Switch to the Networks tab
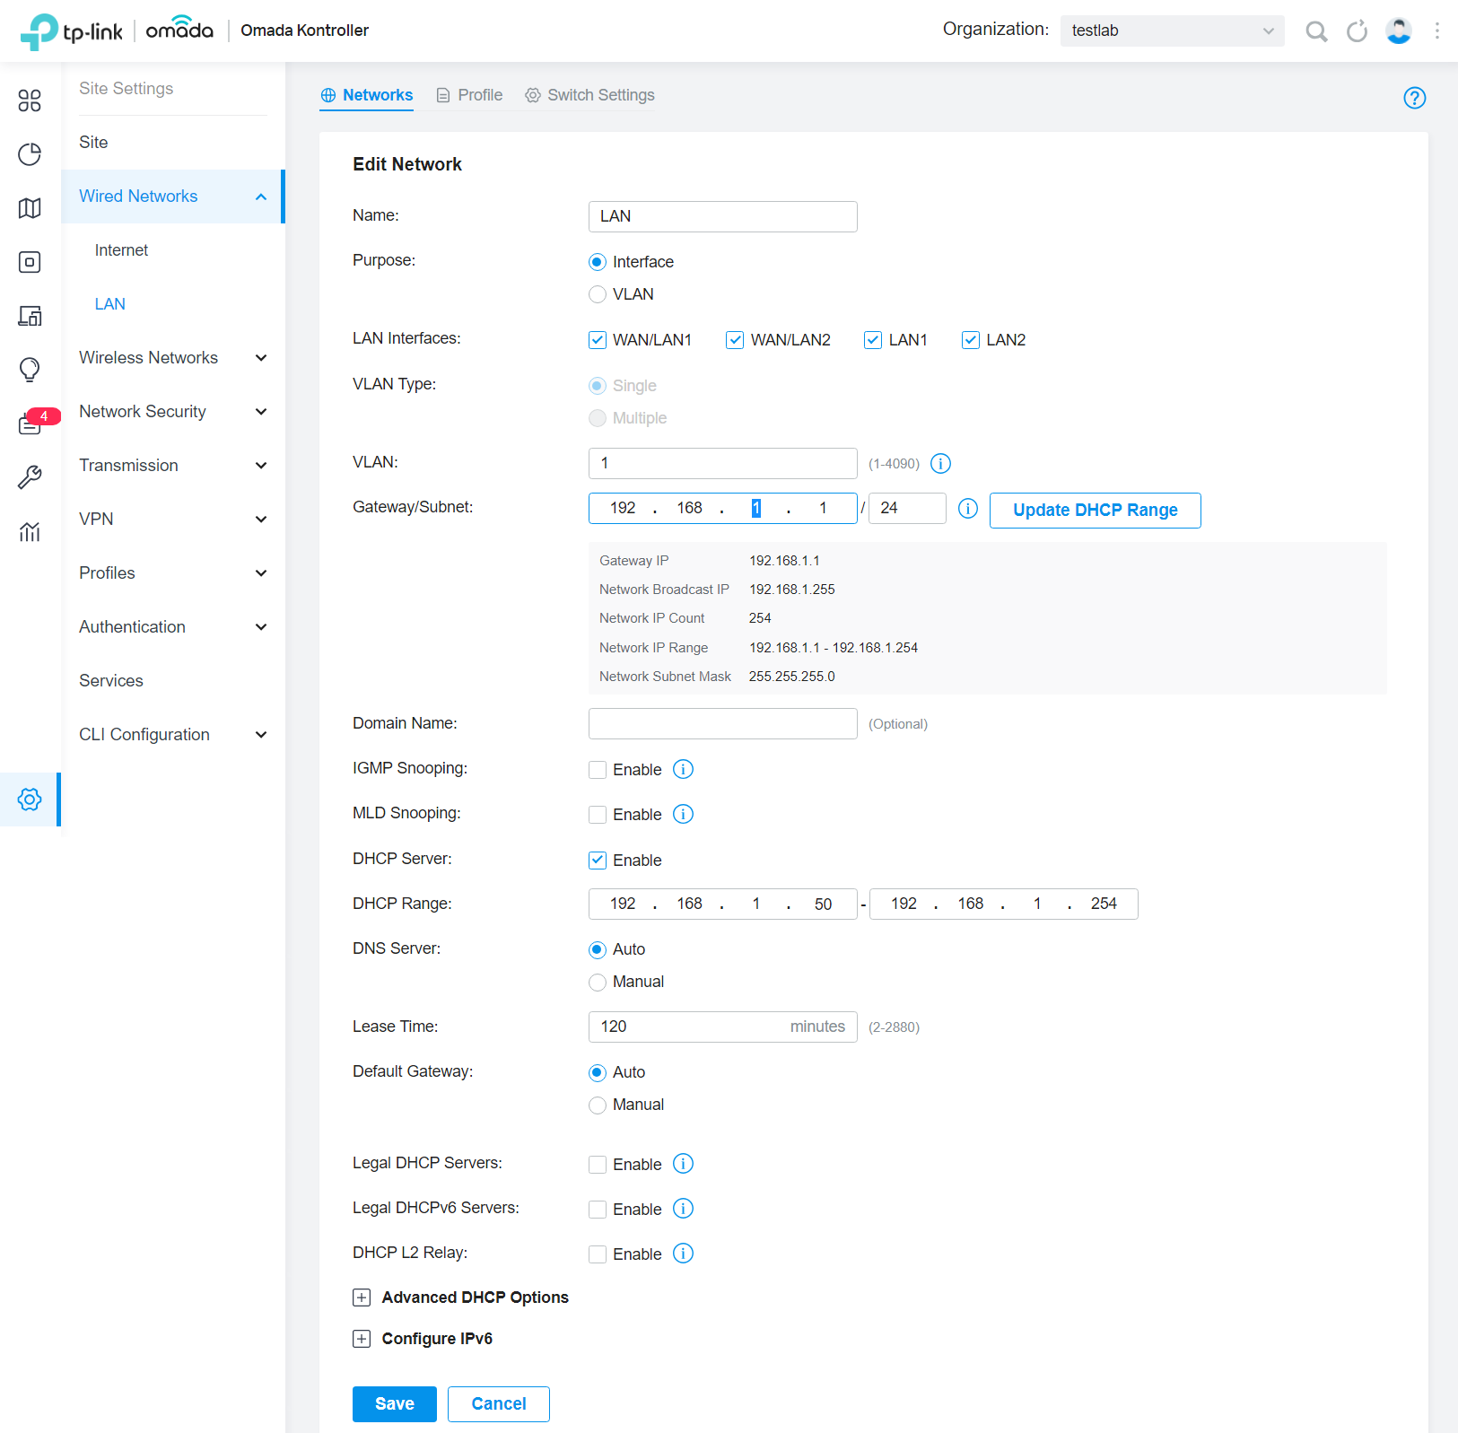Screen dimensions: 1458x1433 point(366,95)
